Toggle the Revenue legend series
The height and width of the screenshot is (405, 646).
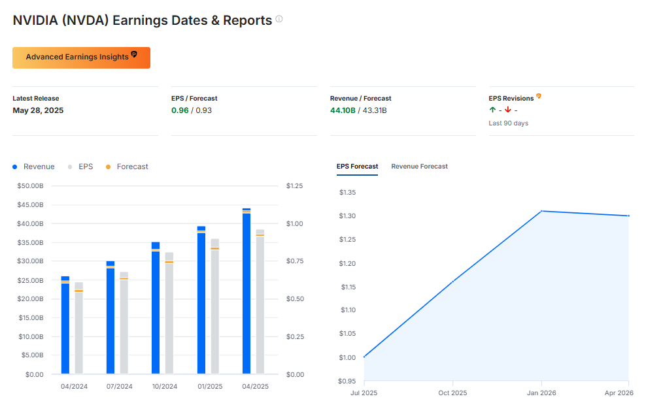tap(34, 167)
